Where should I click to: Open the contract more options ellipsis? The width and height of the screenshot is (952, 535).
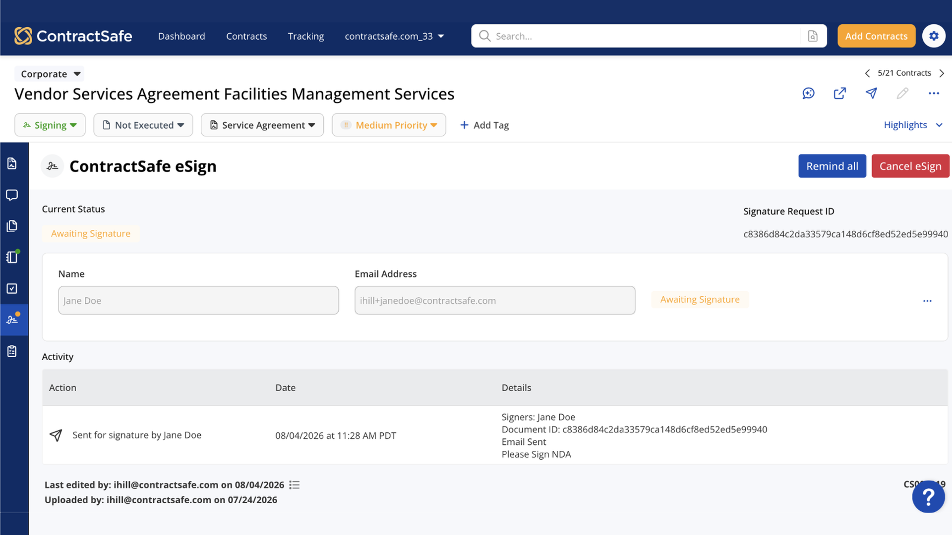coord(934,93)
